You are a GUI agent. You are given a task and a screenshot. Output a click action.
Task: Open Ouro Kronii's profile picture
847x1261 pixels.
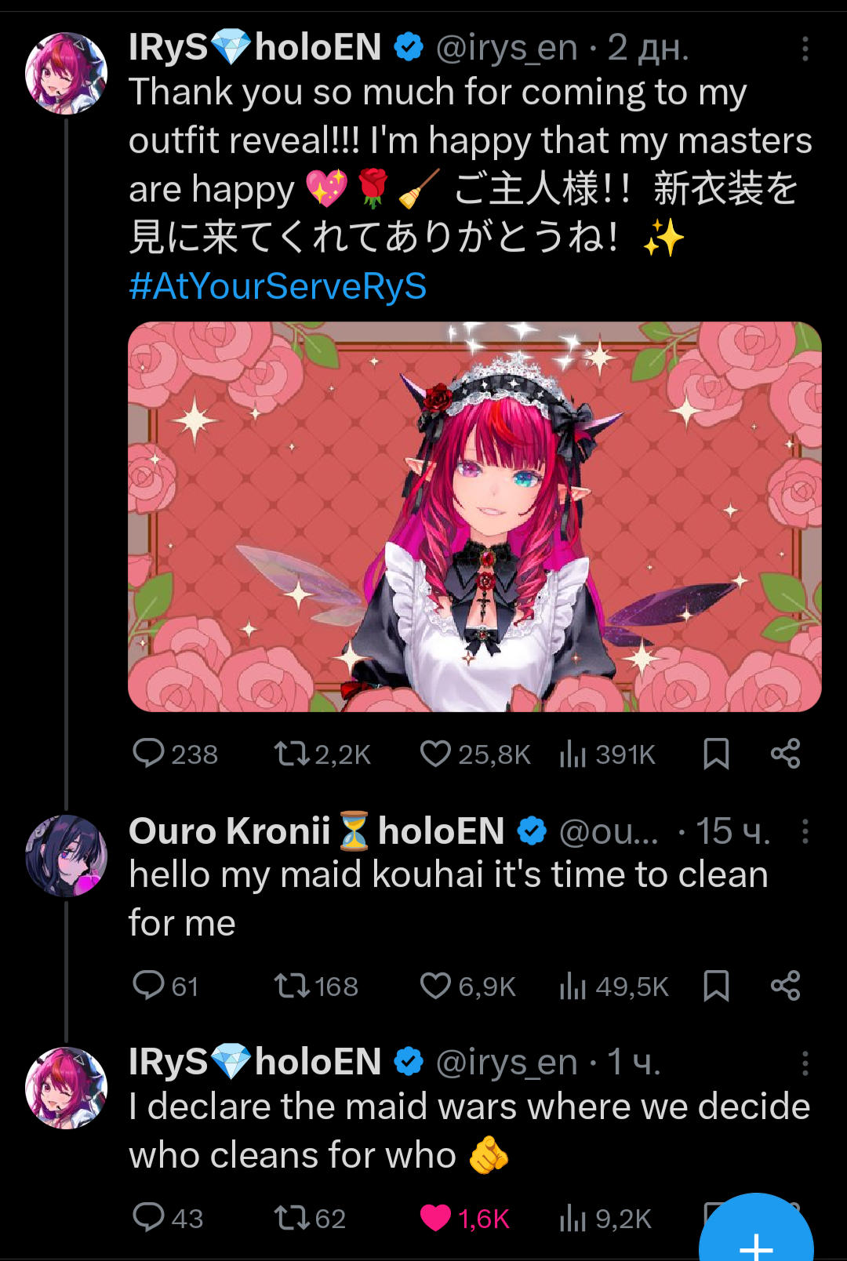[x=67, y=856]
